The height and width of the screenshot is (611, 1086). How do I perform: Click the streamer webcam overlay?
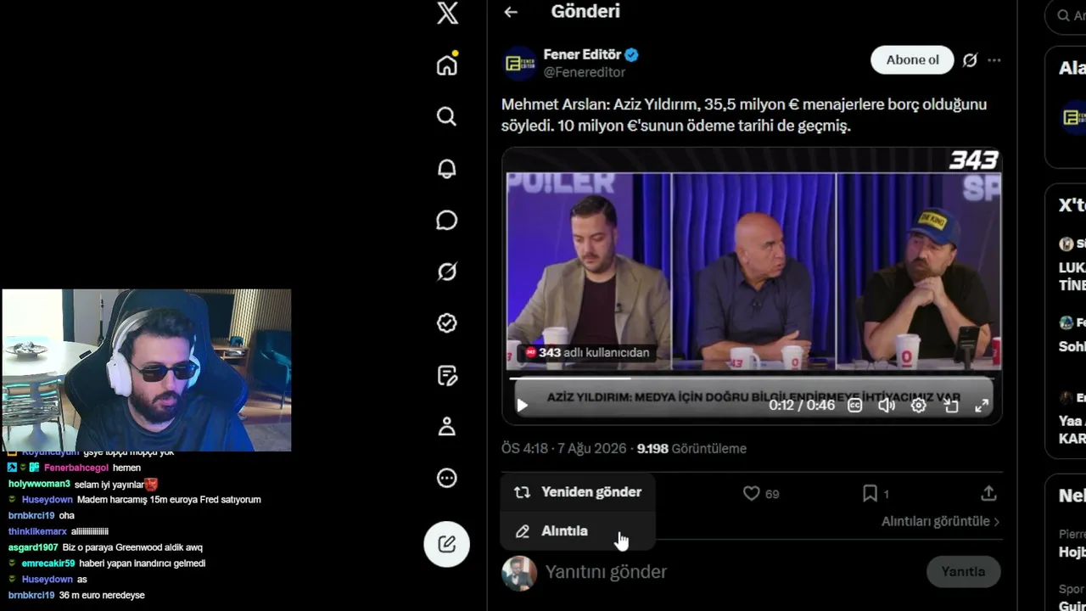tap(147, 370)
